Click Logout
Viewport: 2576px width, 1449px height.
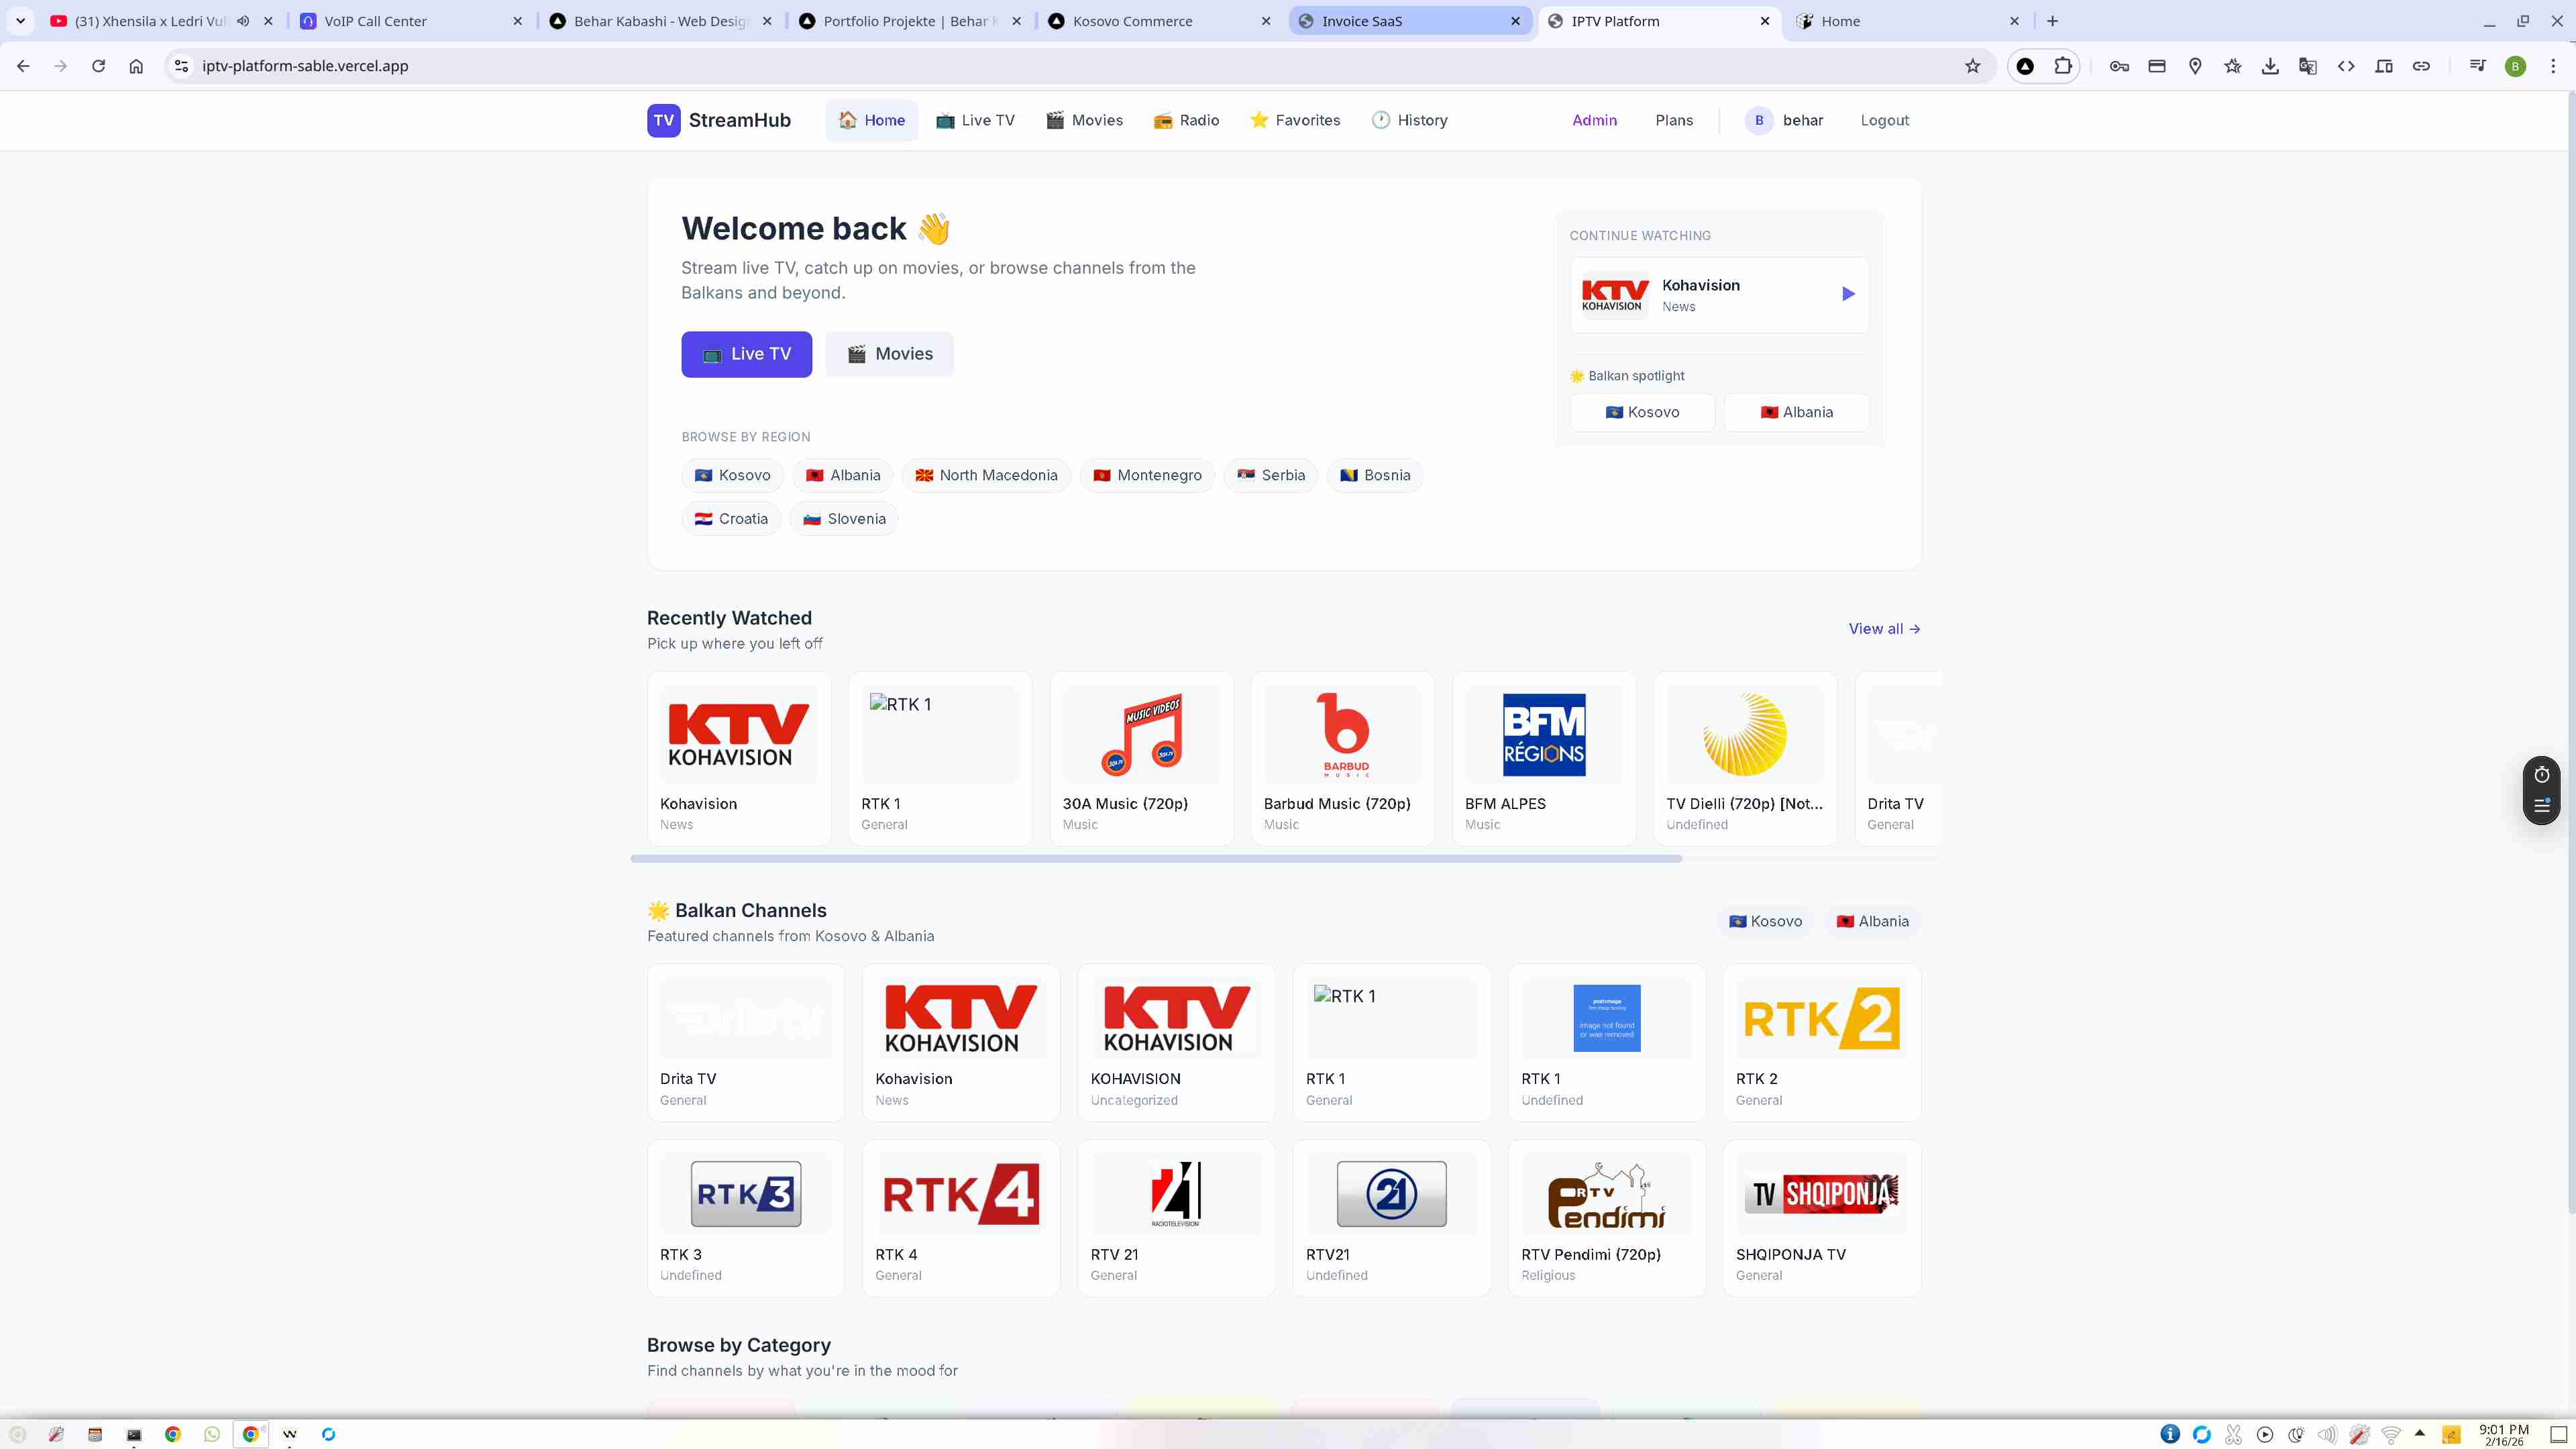[x=1884, y=120]
